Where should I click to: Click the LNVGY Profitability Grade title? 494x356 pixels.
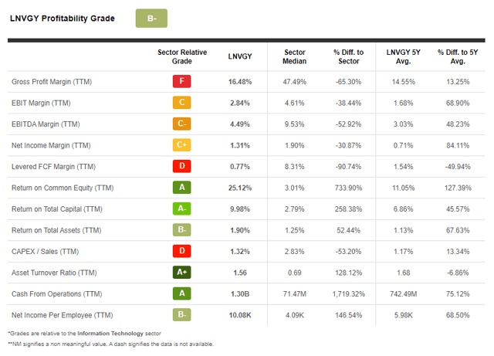coord(62,19)
